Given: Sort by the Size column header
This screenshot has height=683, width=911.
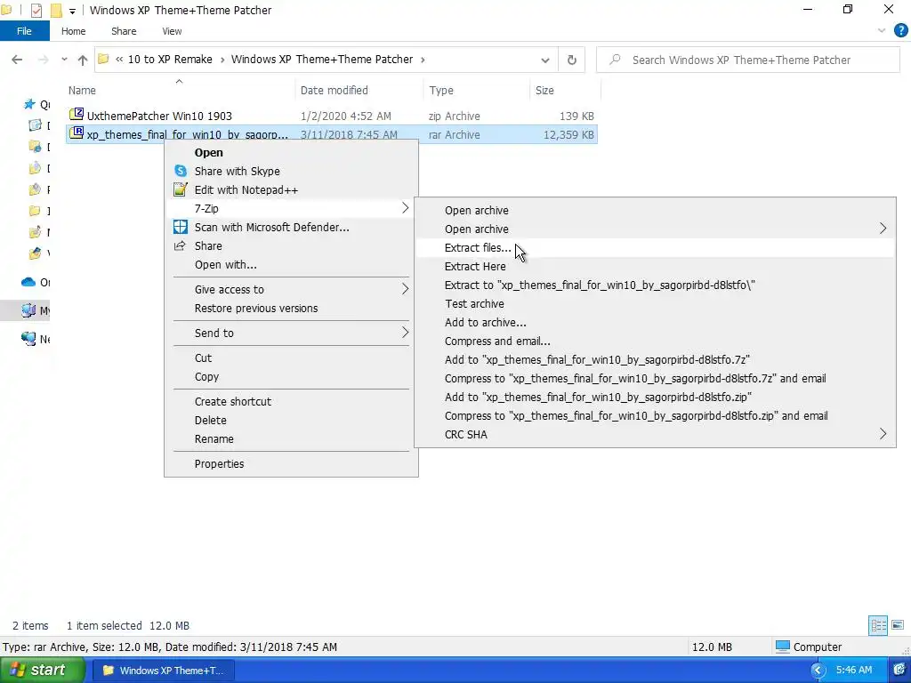Looking at the screenshot, I should click(565, 90).
